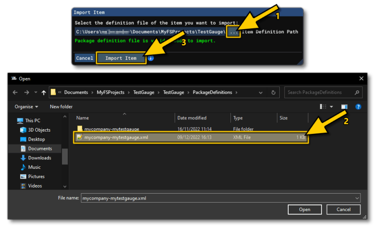Click the Desktop icon in sidebar
This screenshot has height=227, width=375.
click(23, 140)
